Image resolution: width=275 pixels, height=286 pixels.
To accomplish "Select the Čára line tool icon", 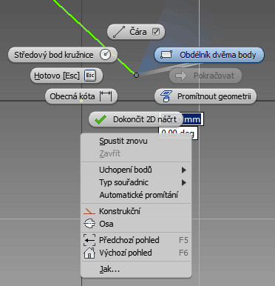I will (x=119, y=32).
